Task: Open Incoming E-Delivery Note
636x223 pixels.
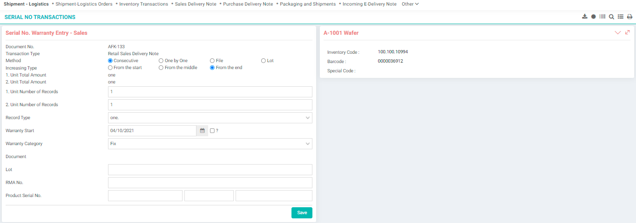Action: (370, 4)
